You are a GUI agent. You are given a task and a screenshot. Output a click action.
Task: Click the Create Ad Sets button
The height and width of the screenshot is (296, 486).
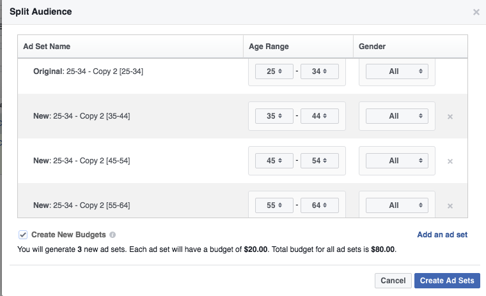click(447, 281)
